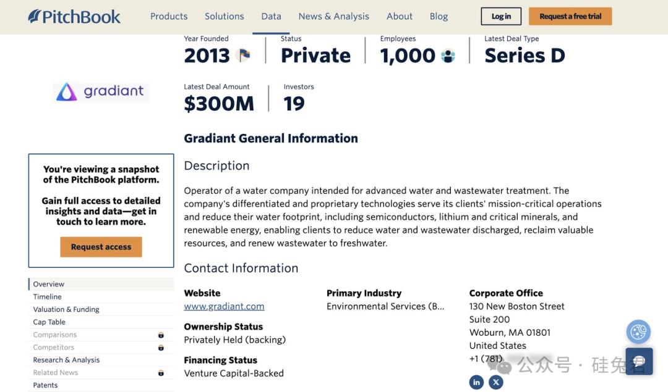Click the lock icon beside Competitors
Image resolution: width=668 pixels, height=392 pixels.
(x=161, y=348)
